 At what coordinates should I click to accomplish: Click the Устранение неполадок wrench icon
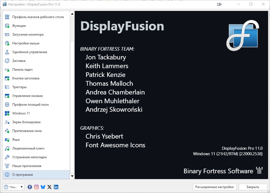tap(7, 157)
